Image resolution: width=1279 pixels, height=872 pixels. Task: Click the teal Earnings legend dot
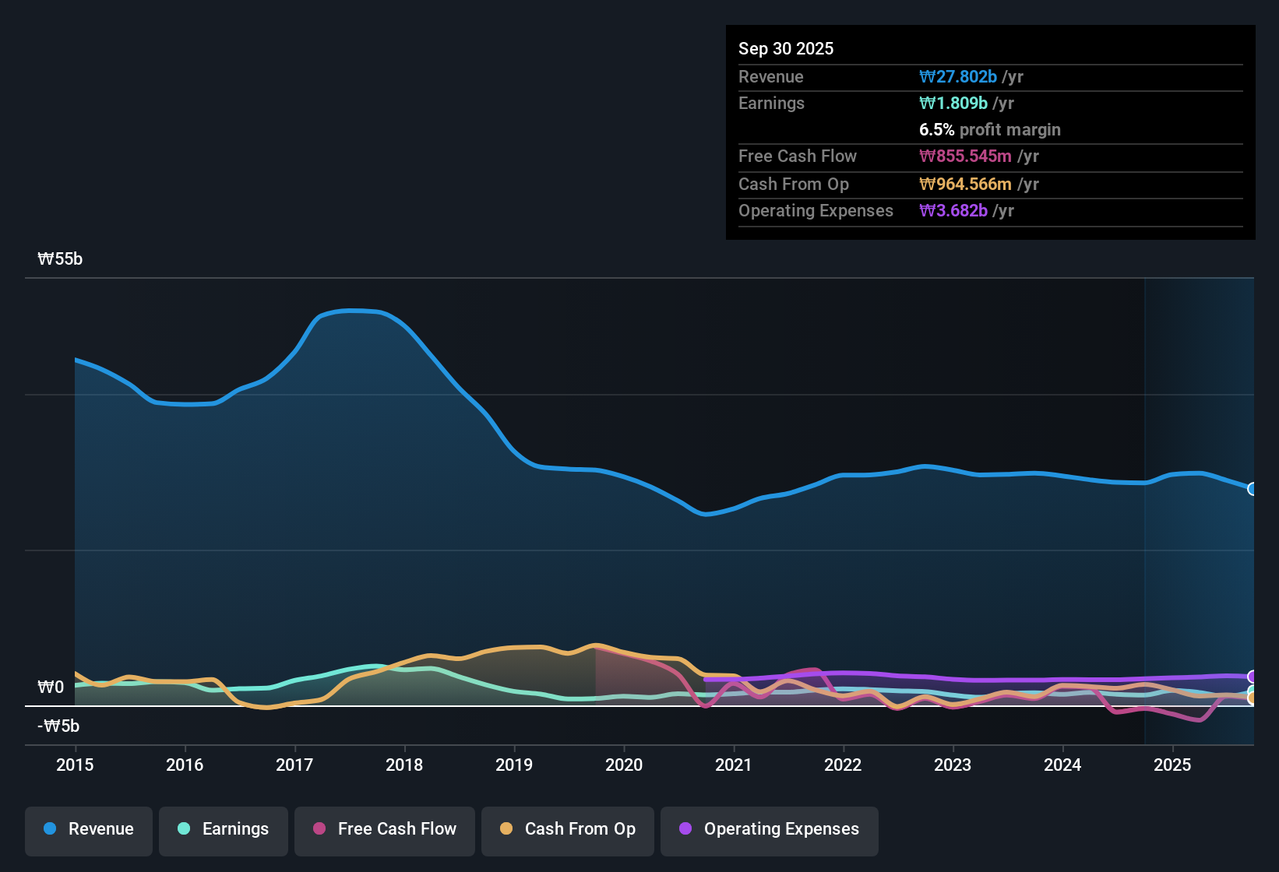(184, 828)
